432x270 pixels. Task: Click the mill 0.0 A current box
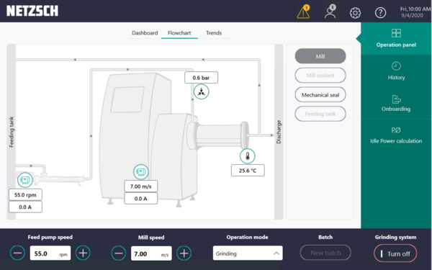coord(141,199)
